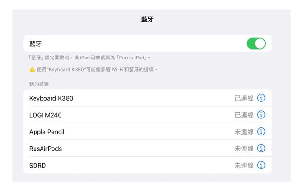
Task: Open info icon for LOGI M240
Action: click(x=261, y=115)
